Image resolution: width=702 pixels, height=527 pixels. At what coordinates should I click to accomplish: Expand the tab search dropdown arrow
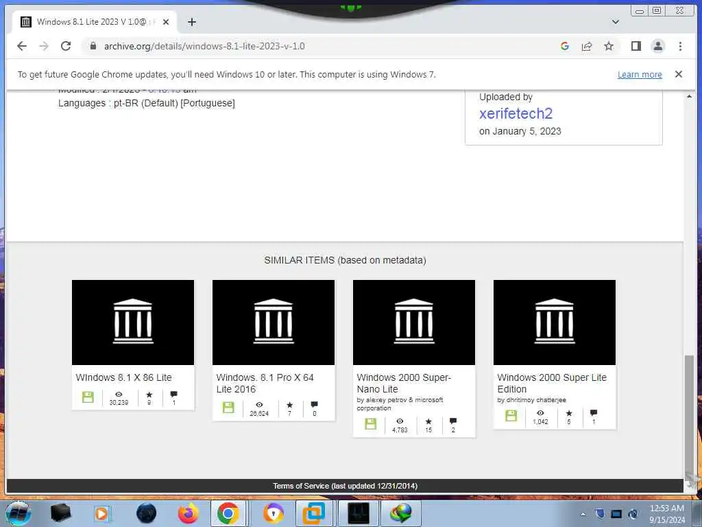click(616, 22)
